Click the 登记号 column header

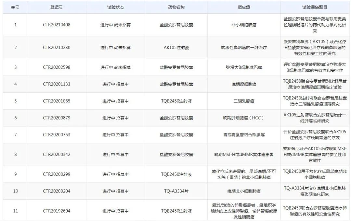coord(57,7)
